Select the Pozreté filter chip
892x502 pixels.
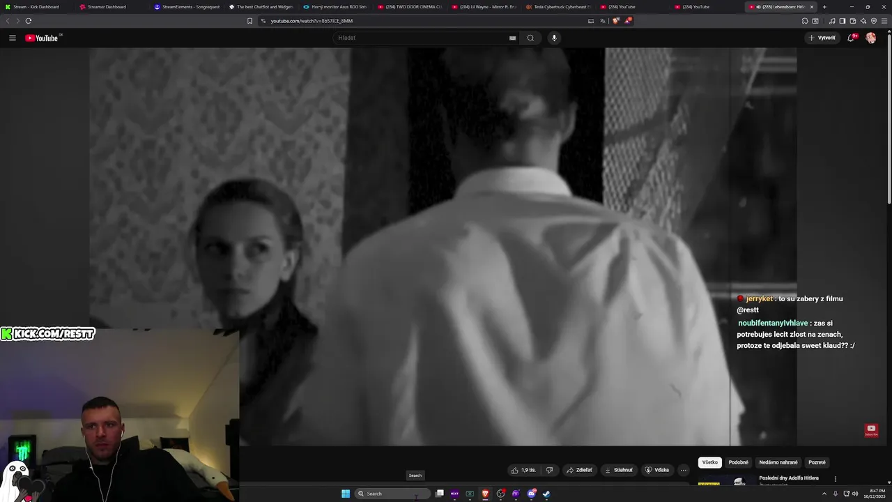[x=817, y=462]
